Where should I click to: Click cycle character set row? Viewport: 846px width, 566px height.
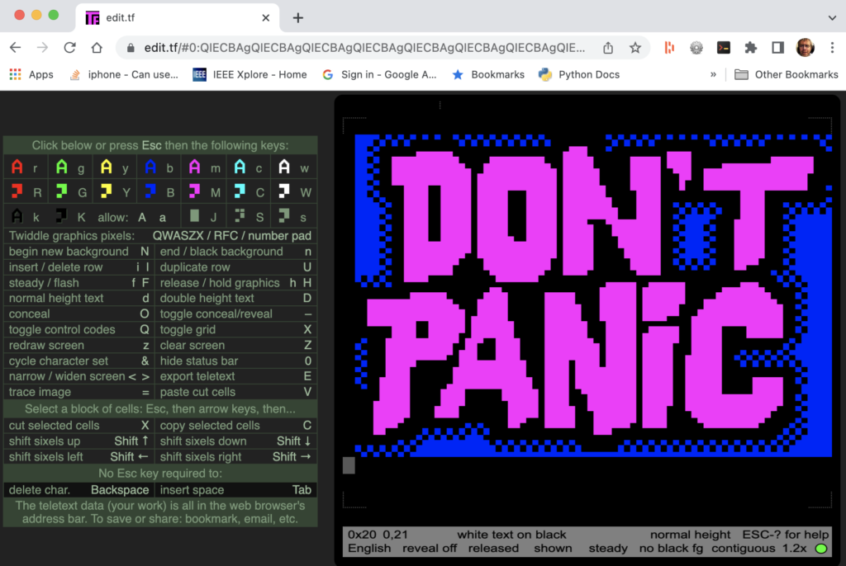click(x=79, y=361)
